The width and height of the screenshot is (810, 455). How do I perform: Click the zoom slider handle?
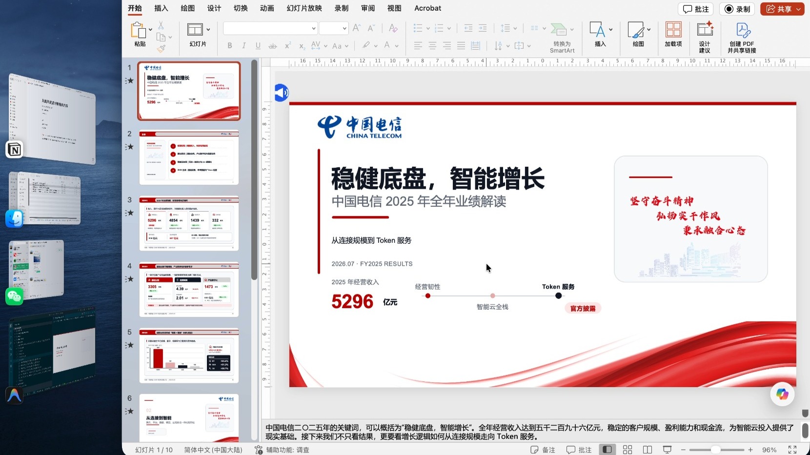pyautogui.click(x=715, y=450)
